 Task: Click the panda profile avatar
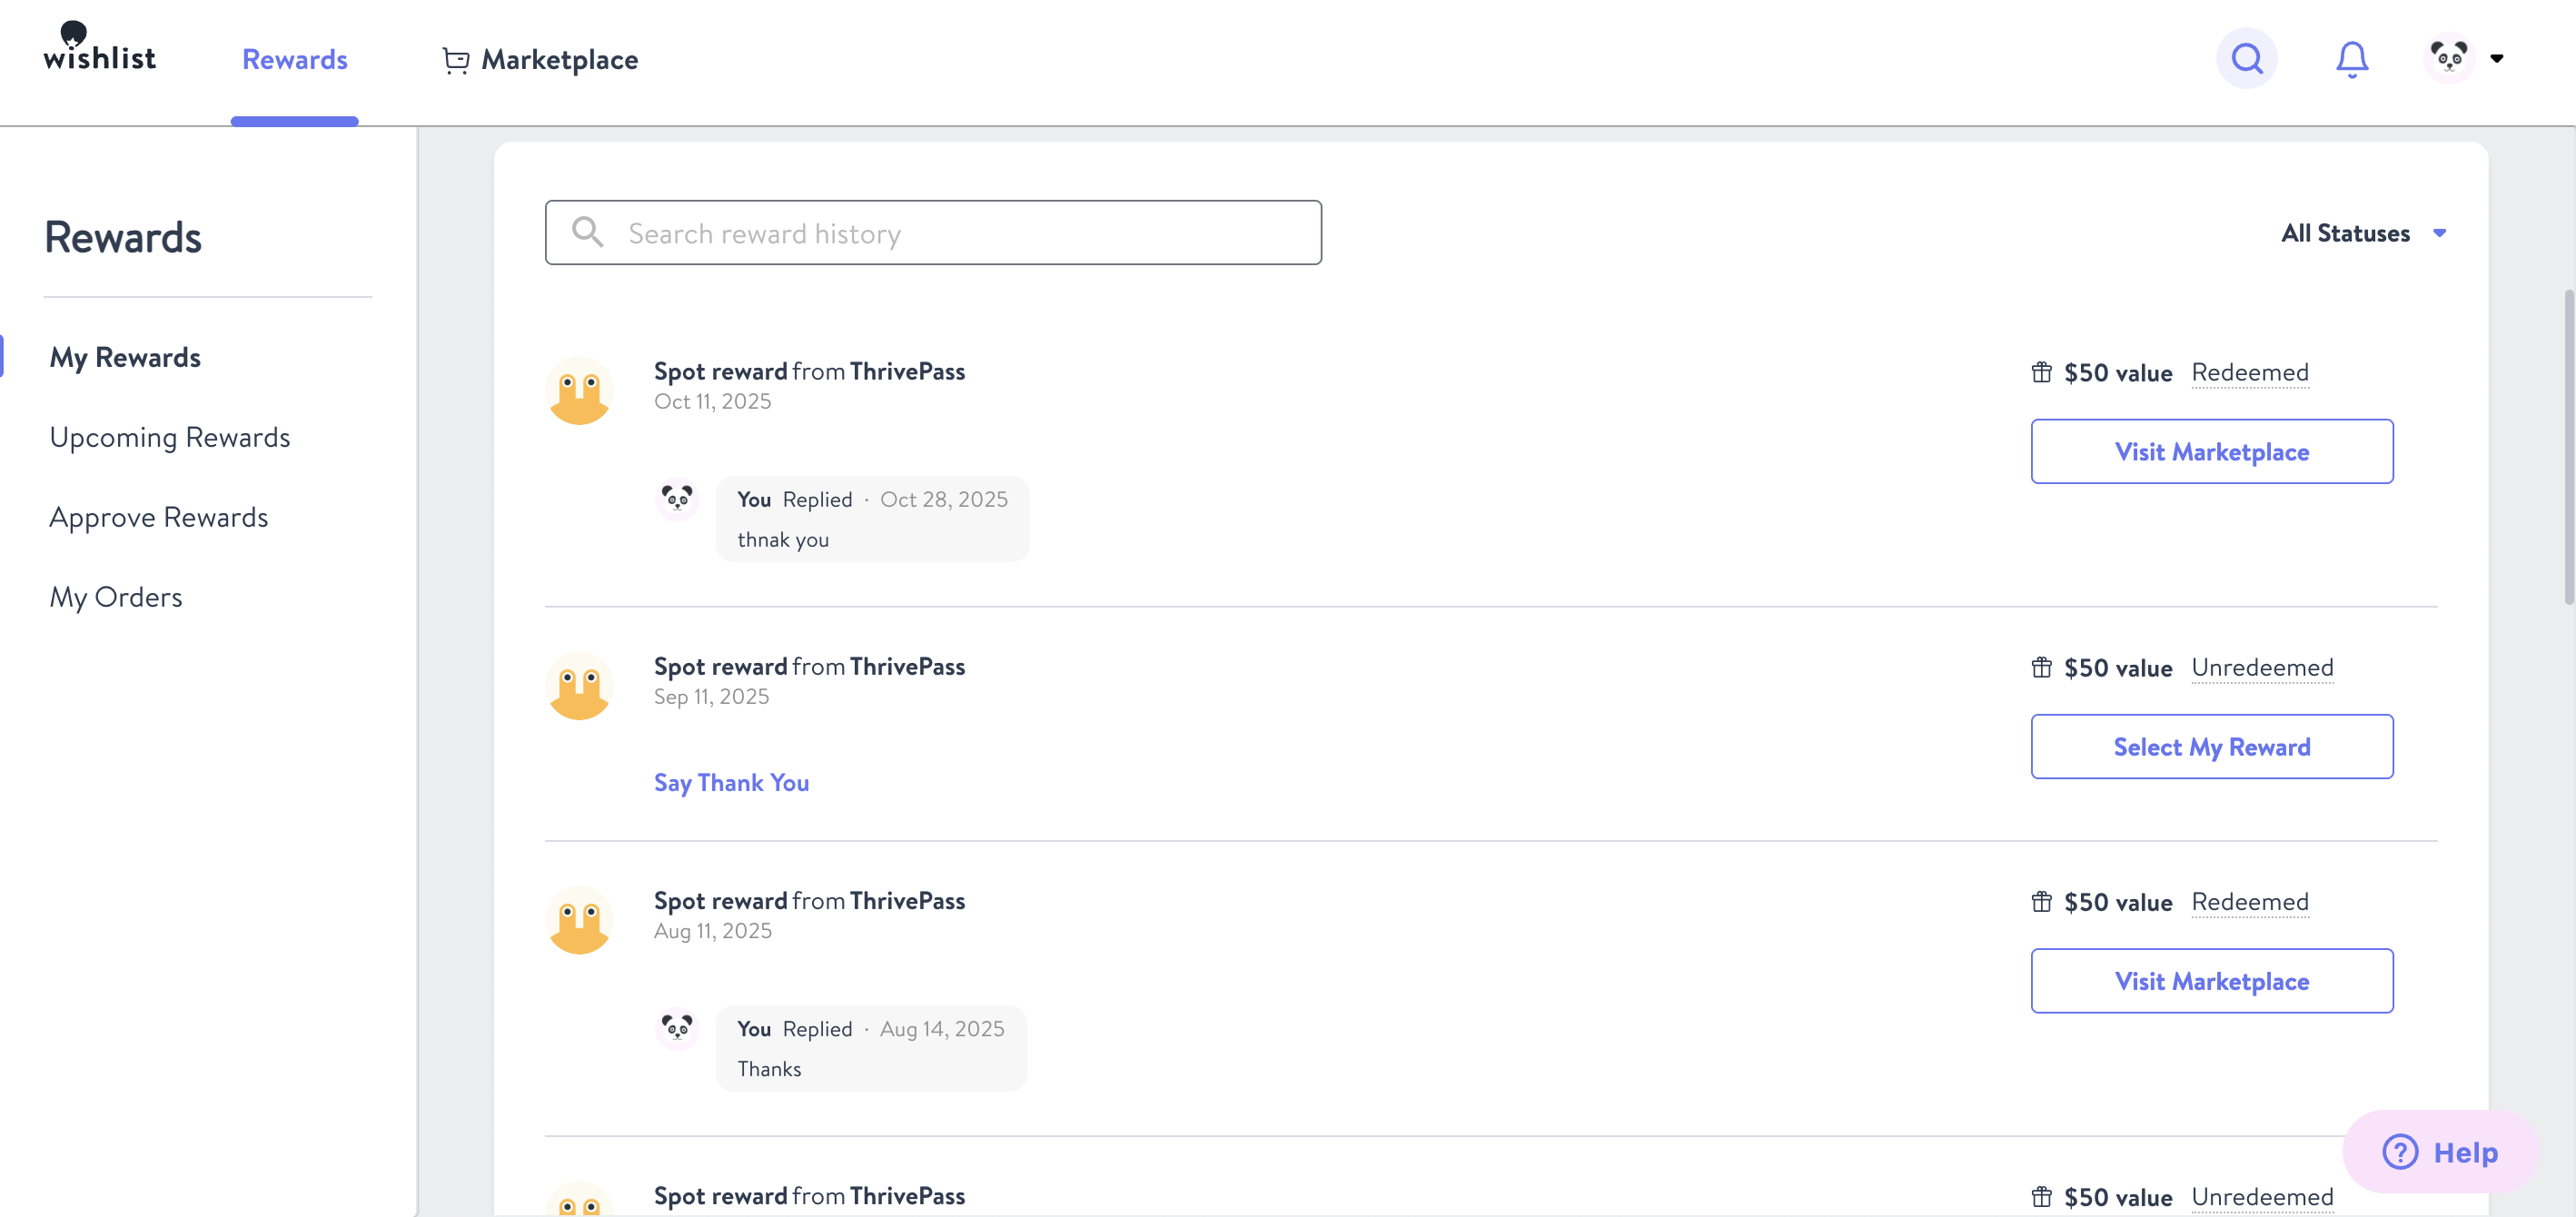coord(2448,59)
